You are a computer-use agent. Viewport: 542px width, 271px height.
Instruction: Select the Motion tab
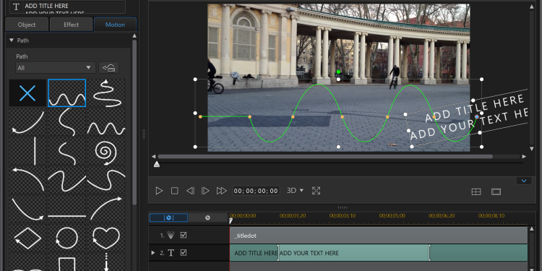pyautogui.click(x=115, y=25)
